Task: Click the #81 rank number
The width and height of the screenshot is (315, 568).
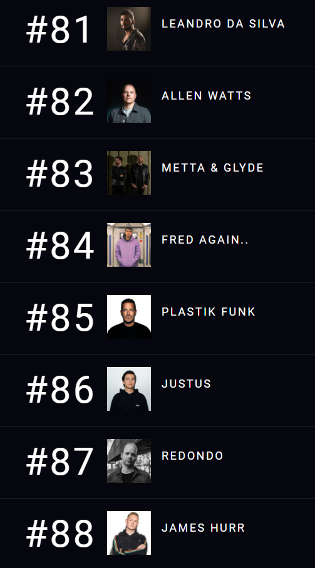Action: [59, 29]
